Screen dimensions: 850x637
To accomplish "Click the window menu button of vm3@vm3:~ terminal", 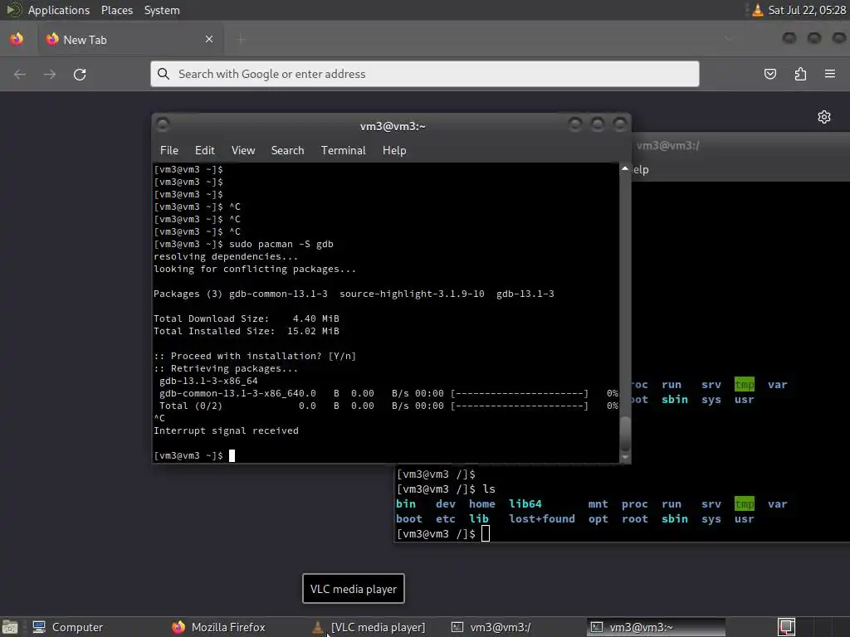I will tap(163, 125).
